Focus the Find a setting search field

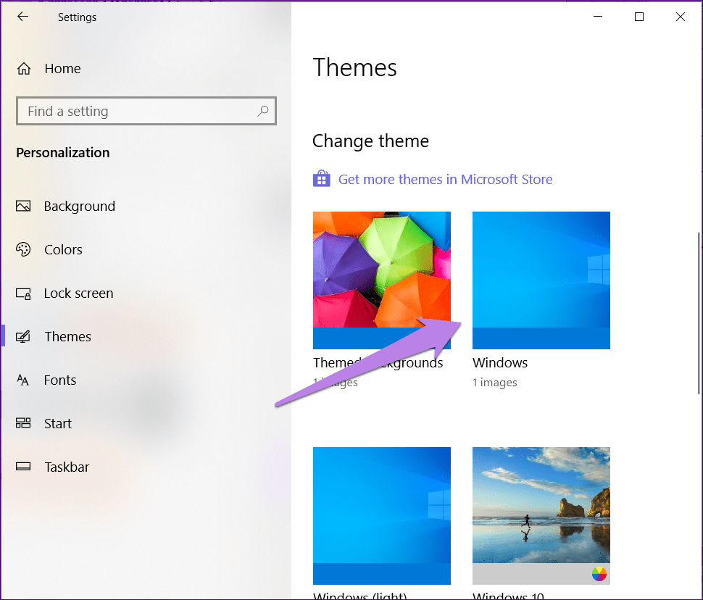click(138, 112)
